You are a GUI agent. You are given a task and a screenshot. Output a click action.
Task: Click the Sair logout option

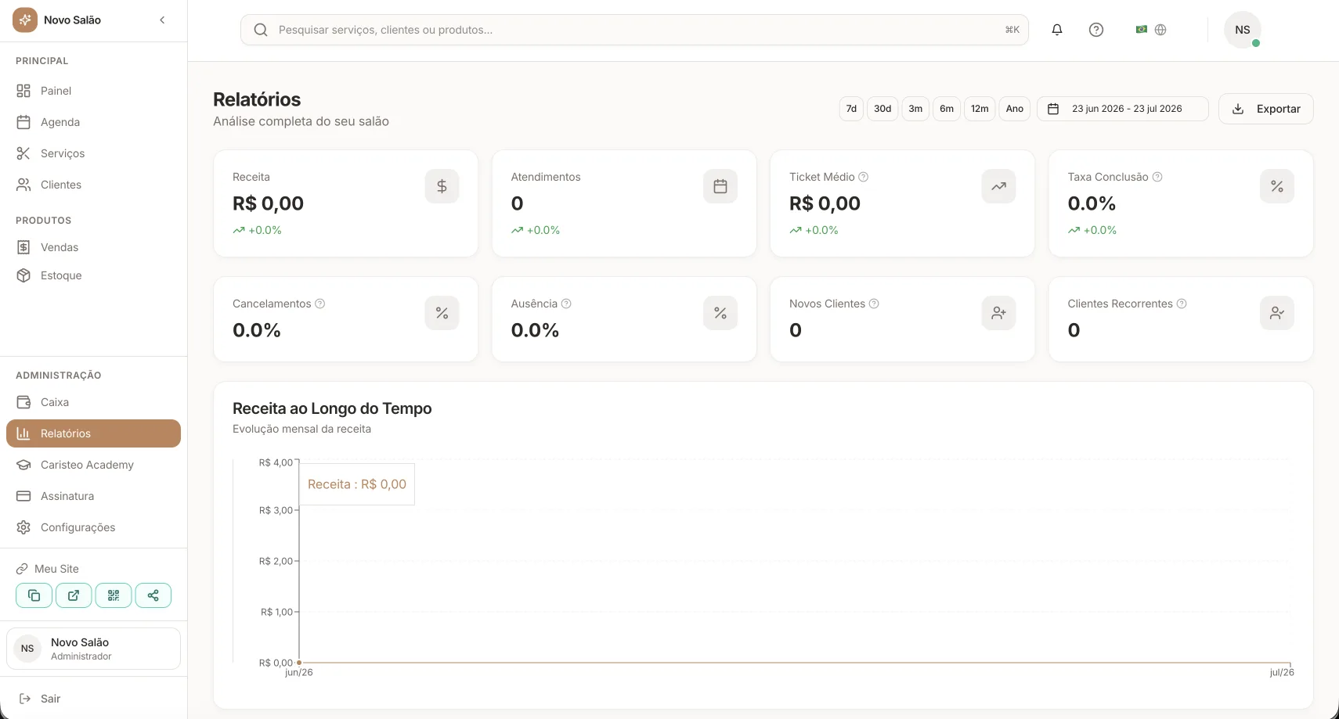[x=93, y=699]
